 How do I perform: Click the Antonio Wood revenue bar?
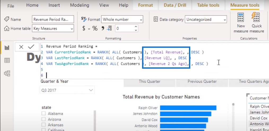183,126
